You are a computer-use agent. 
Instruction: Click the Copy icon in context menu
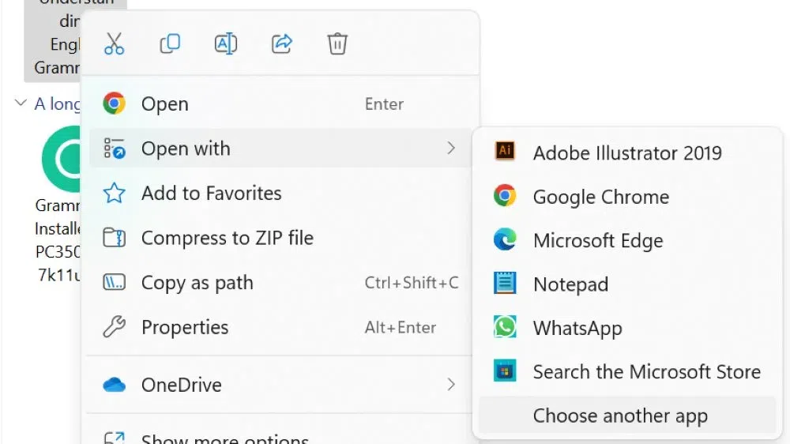[170, 43]
